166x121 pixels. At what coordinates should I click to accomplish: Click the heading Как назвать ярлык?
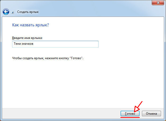tap(30, 25)
